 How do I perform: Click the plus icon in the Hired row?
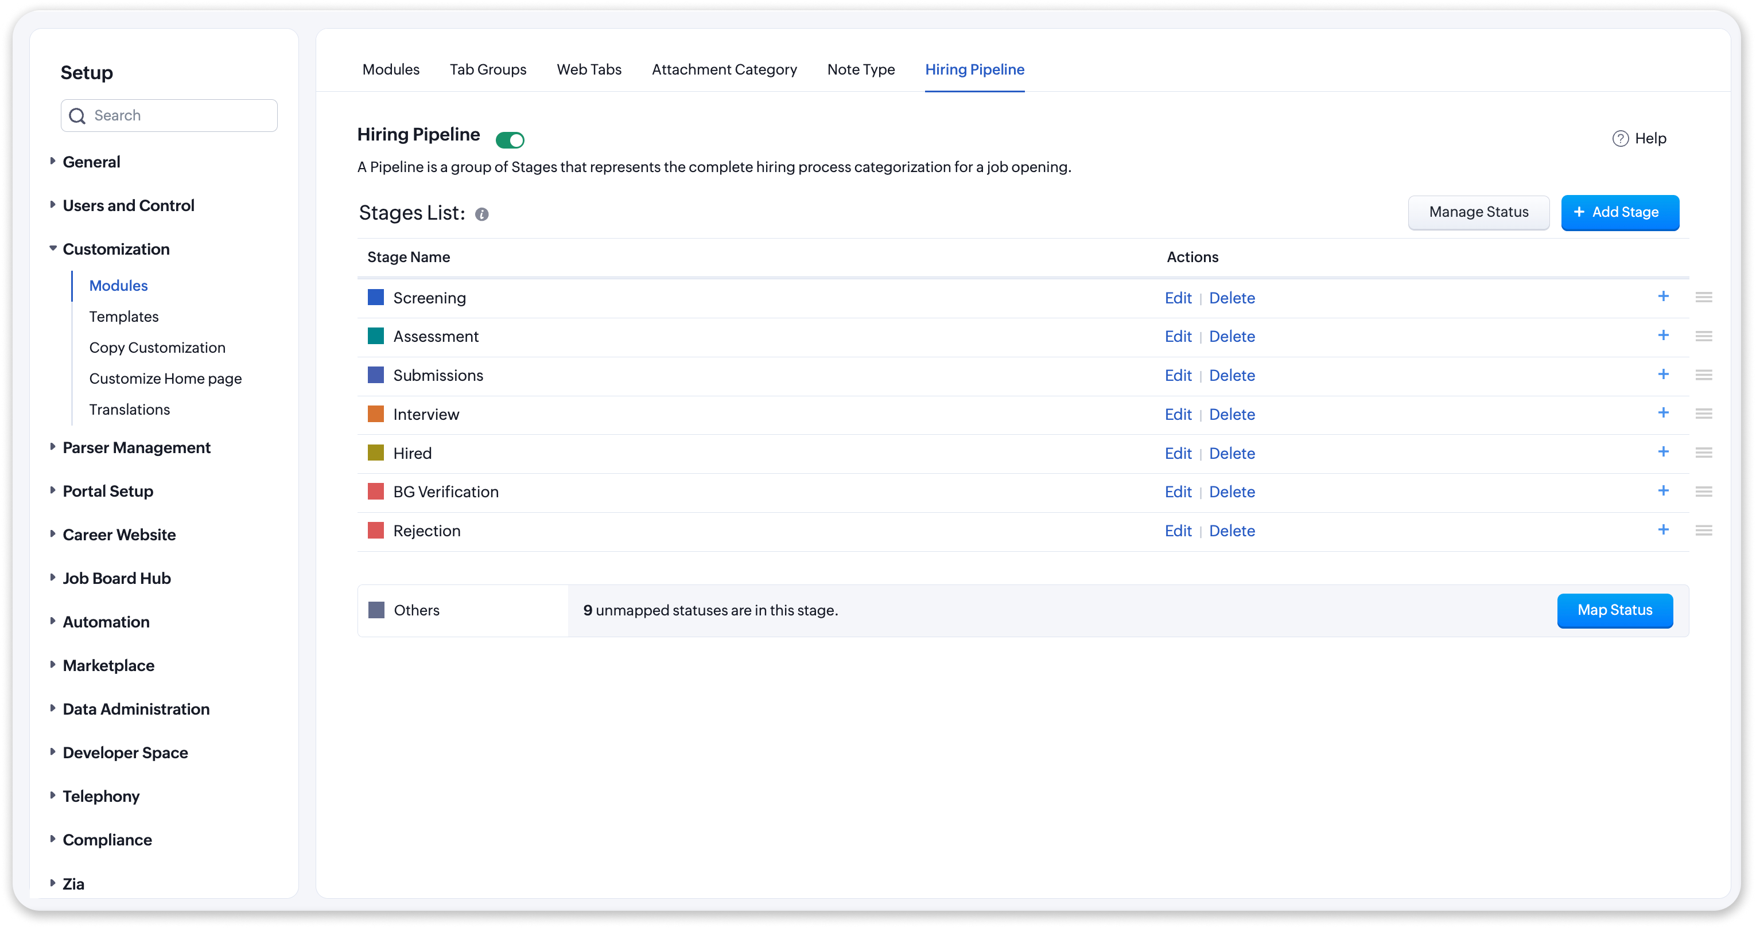(x=1663, y=452)
